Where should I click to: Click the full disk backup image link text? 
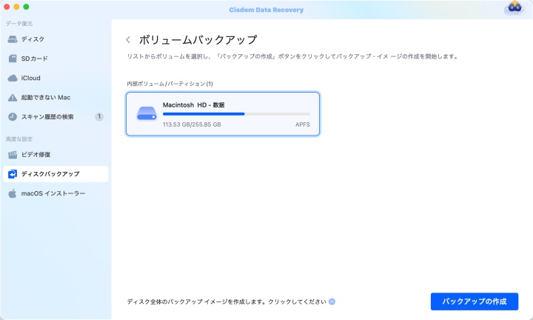[x=227, y=301]
